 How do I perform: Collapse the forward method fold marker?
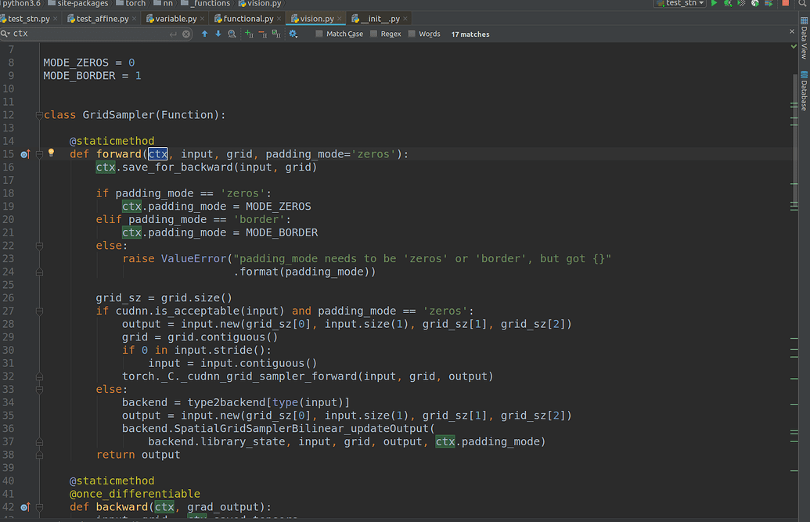(x=38, y=154)
